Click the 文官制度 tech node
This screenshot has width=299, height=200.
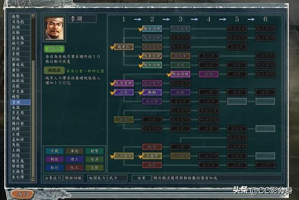point(180,156)
